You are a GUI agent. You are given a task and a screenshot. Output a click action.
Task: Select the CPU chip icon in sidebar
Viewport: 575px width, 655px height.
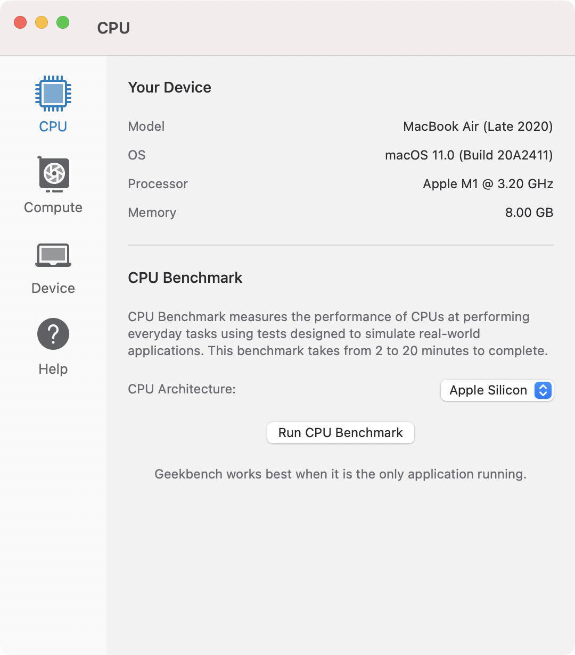pos(53,94)
